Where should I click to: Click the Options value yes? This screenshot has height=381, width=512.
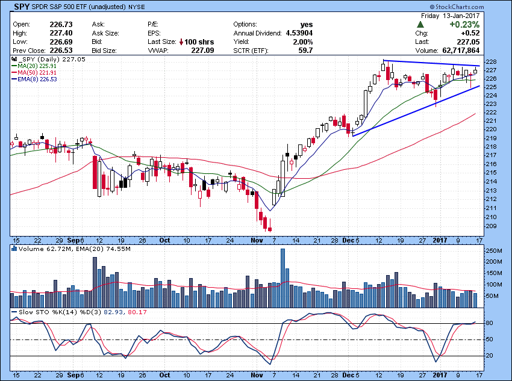307,25
